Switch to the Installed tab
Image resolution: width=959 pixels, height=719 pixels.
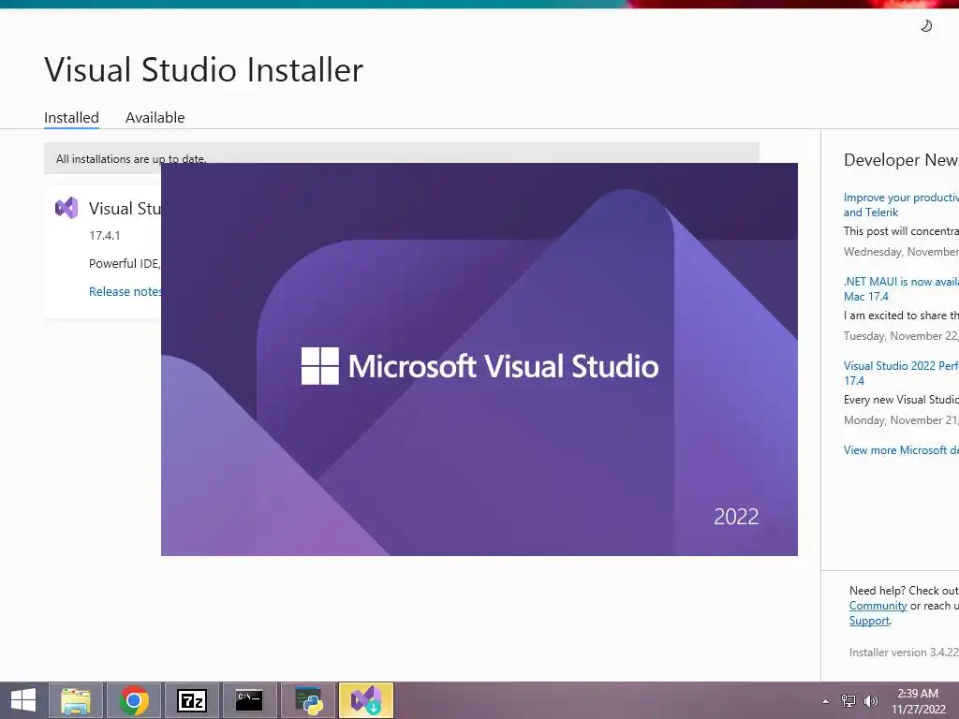[x=71, y=117]
